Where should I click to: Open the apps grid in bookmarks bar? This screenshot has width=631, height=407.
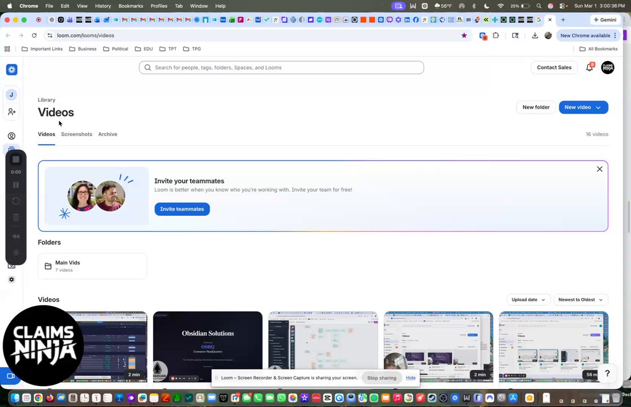pyautogui.click(x=7, y=49)
